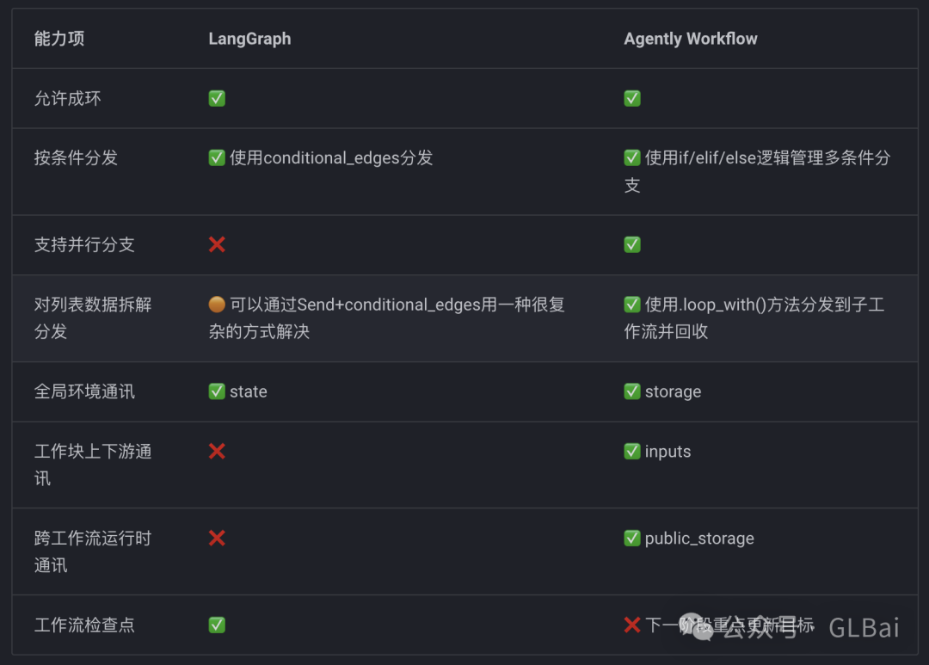Click the red cross in 支持并行分支 row

tap(217, 245)
